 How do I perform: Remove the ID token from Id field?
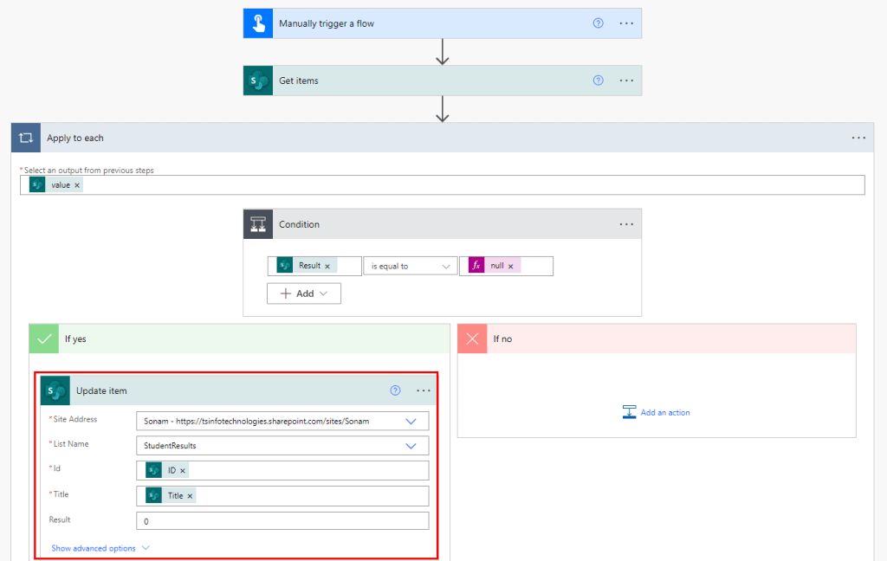point(182,470)
